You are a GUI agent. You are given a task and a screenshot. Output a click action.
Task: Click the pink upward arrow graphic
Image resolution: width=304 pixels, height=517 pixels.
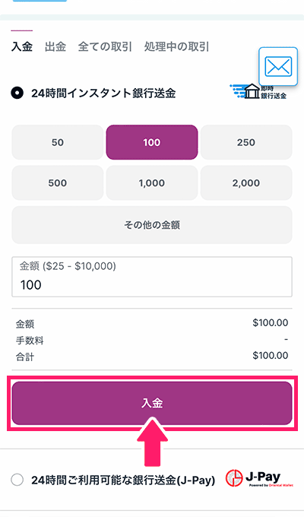tap(152, 442)
